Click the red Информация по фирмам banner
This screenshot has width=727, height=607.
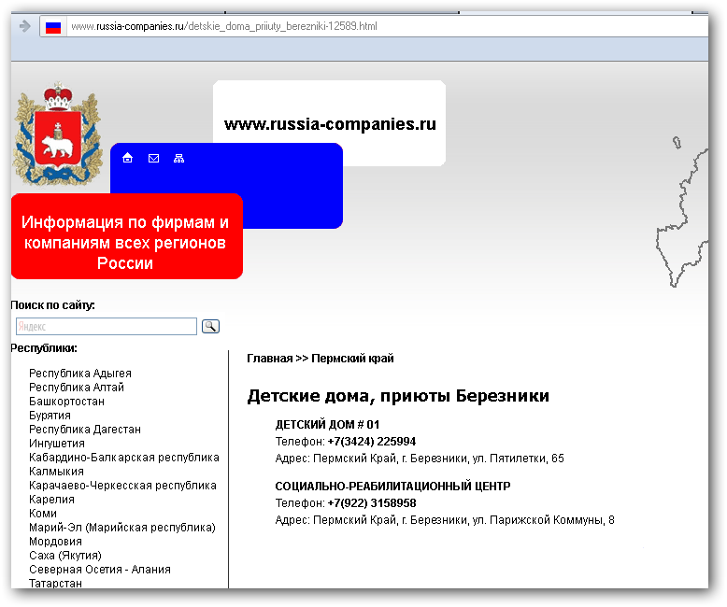pyautogui.click(x=126, y=243)
